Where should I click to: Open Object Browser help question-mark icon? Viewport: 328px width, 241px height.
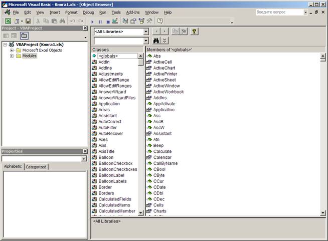[194, 32]
